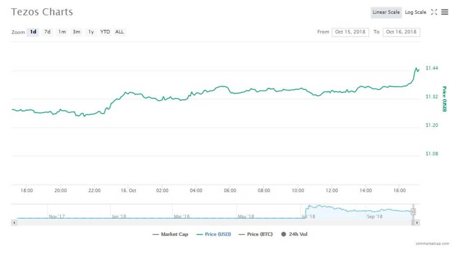Click the navigator right scroll arrow

coord(417,222)
